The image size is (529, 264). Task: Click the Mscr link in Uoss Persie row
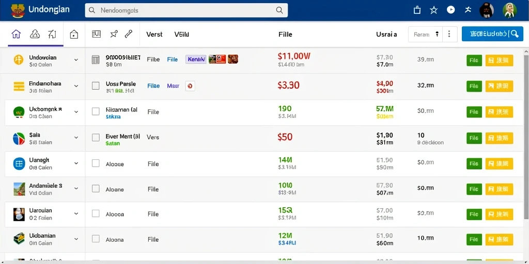click(x=173, y=86)
